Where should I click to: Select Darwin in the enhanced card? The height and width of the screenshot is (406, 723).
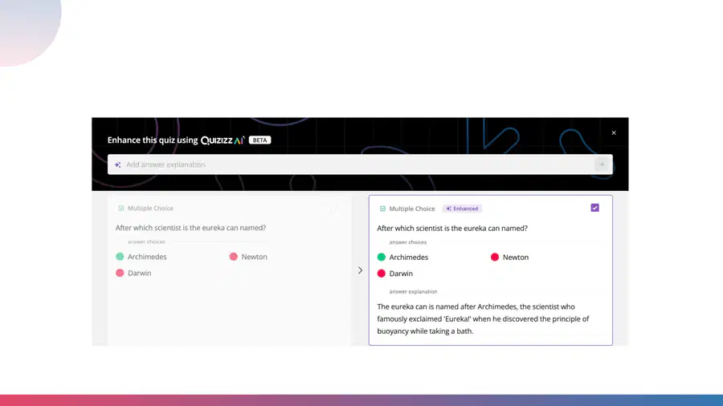pos(401,274)
